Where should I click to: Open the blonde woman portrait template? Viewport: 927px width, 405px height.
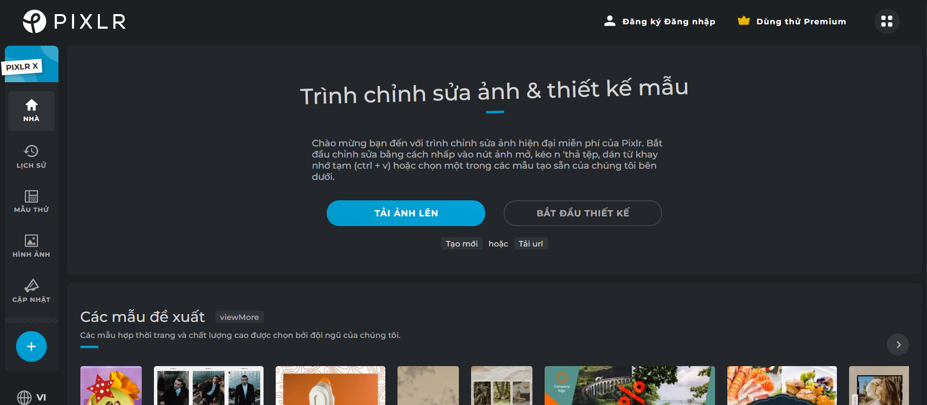pyautogui.click(x=879, y=386)
